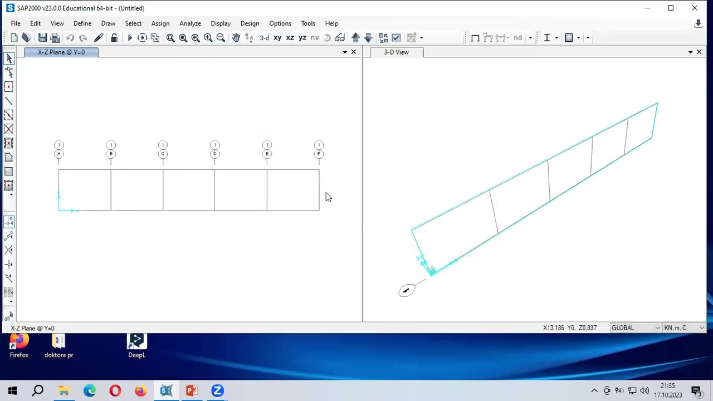Expand the steel frame design dropdown arrow
This screenshot has width=713, height=401.
[556, 38]
